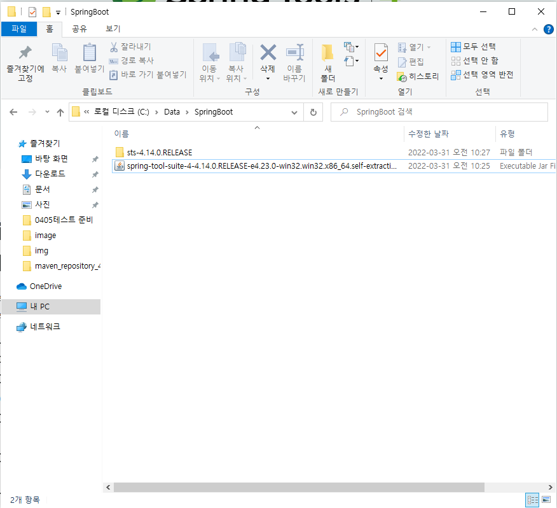557x508 pixels.
Task: Click the horizontal scrollbar right arrow
Action: [x=550, y=488]
